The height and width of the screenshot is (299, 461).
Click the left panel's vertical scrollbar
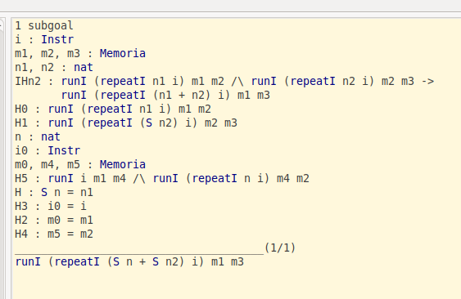[x=2, y=158]
